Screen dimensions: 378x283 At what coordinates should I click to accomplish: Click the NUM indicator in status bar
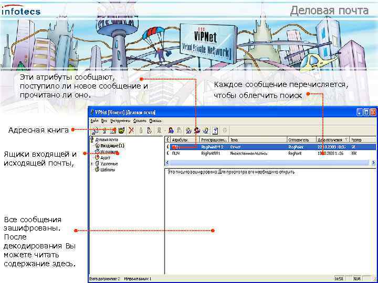(x=357, y=279)
